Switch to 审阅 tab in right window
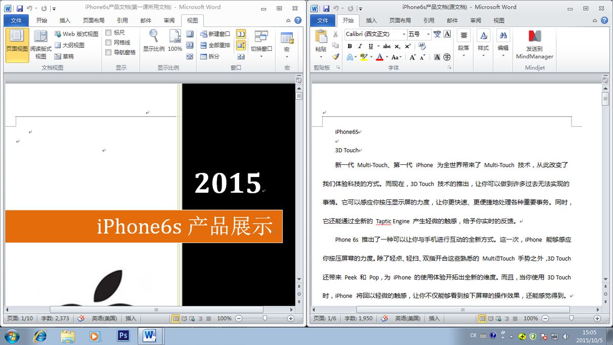This screenshot has width=613, height=345. (x=476, y=20)
